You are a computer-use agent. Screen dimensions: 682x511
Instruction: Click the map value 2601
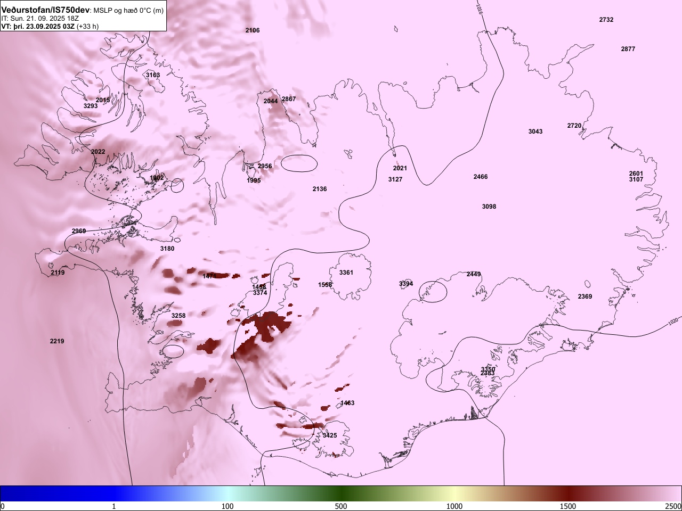click(636, 174)
